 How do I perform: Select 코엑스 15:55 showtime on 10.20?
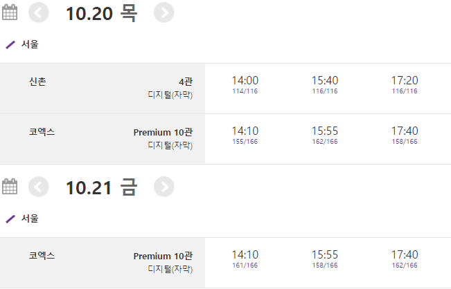pyautogui.click(x=325, y=134)
